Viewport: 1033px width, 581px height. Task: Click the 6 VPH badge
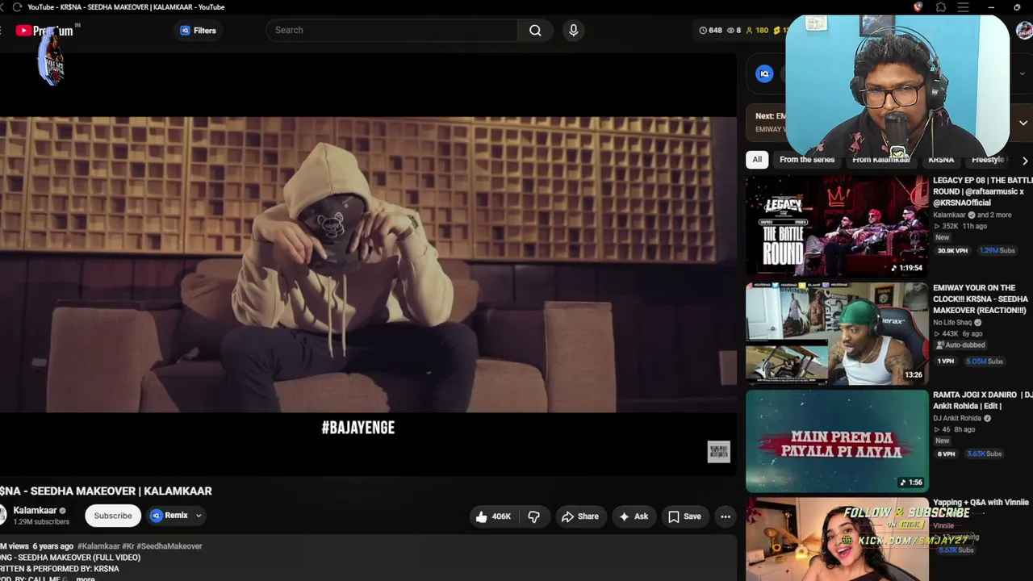[x=946, y=454]
